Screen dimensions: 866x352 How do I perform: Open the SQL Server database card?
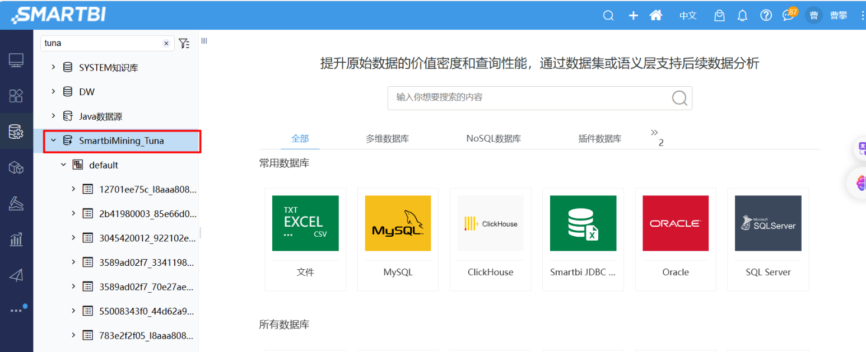tap(768, 239)
